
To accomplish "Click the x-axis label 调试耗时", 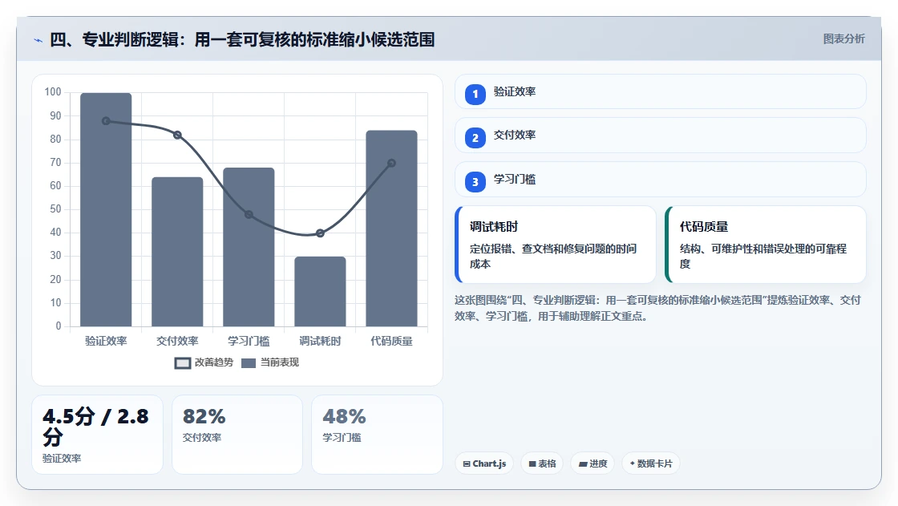I will coord(320,341).
